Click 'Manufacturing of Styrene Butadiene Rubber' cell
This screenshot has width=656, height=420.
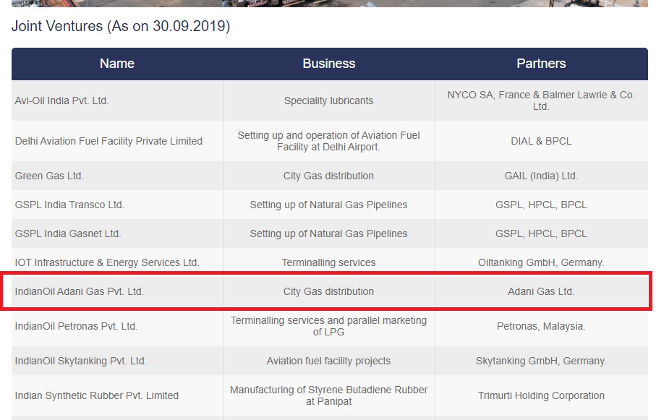click(x=329, y=395)
